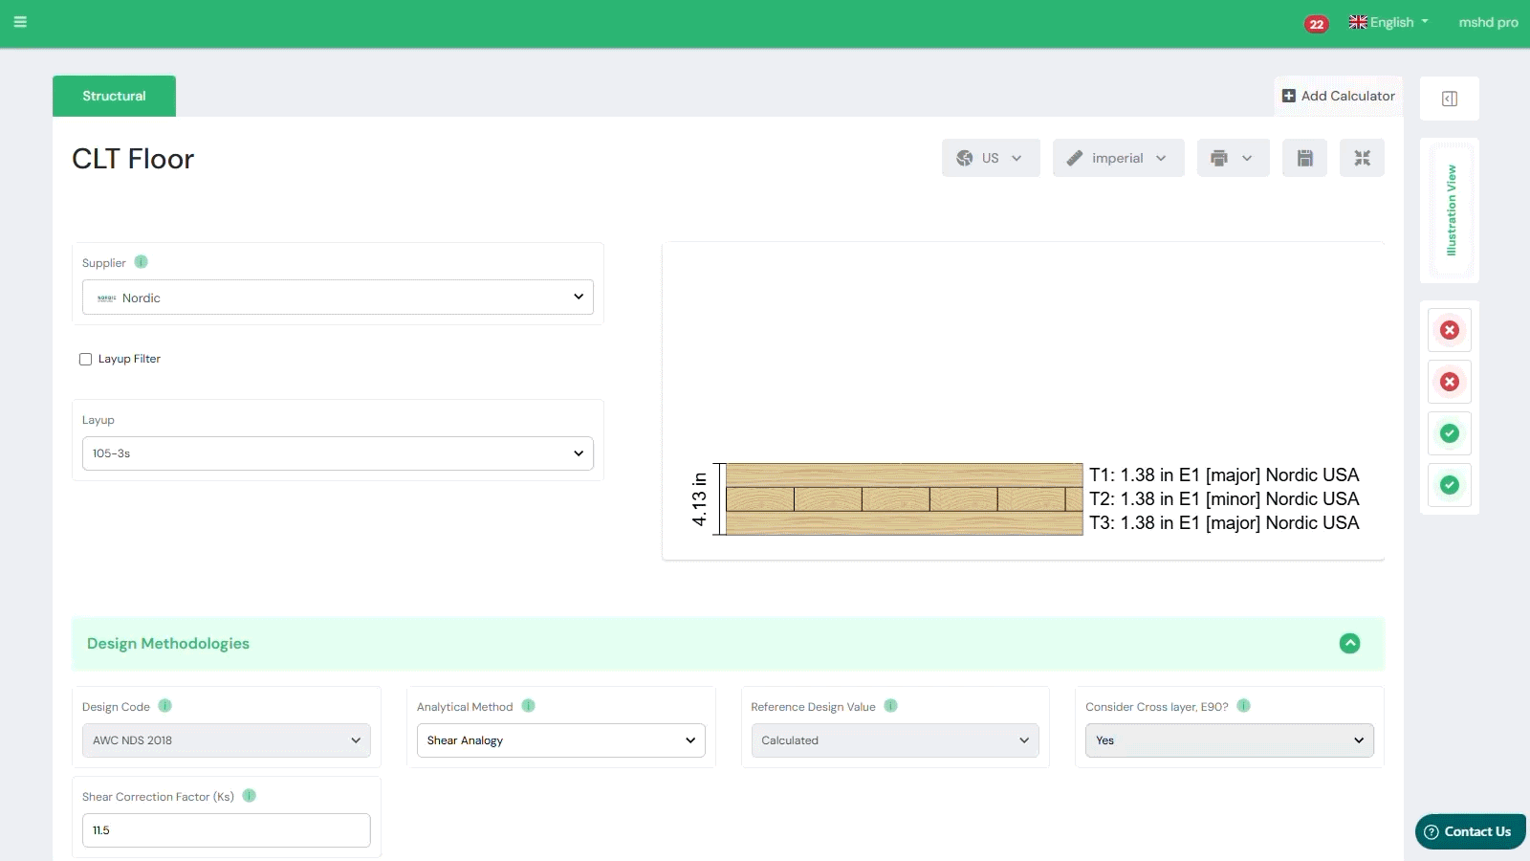The width and height of the screenshot is (1530, 861).
Task: Open the hamburger menu
Action: [x=20, y=22]
